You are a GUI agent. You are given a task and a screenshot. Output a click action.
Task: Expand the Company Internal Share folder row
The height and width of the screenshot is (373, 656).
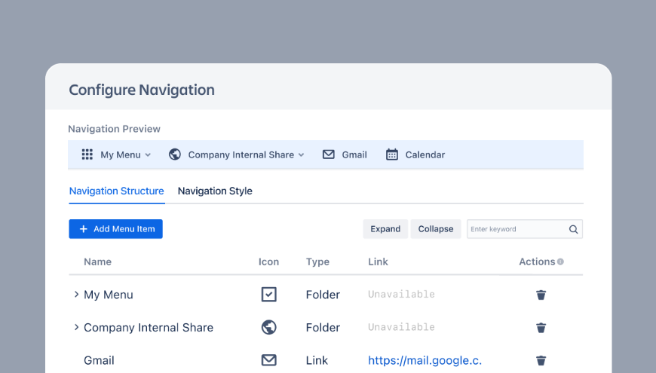[x=76, y=327]
